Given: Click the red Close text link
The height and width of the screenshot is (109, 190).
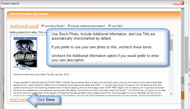Looking at the screenshot, I should (176, 4).
